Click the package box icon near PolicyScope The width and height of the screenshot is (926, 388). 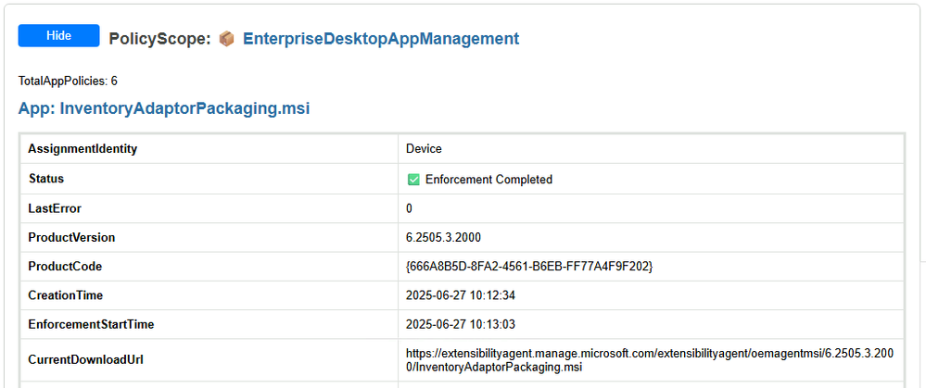tap(227, 39)
